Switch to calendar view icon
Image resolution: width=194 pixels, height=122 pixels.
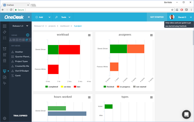20,40
